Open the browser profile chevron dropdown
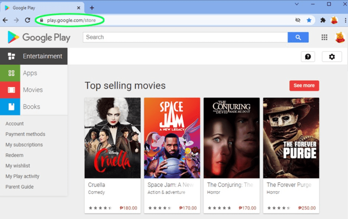348x219 pixels. pos(296,4)
